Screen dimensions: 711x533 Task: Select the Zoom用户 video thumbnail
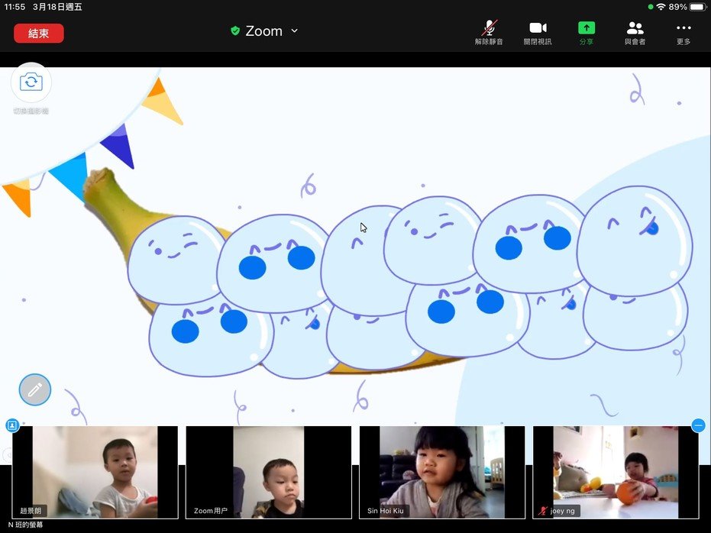[268, 472]
